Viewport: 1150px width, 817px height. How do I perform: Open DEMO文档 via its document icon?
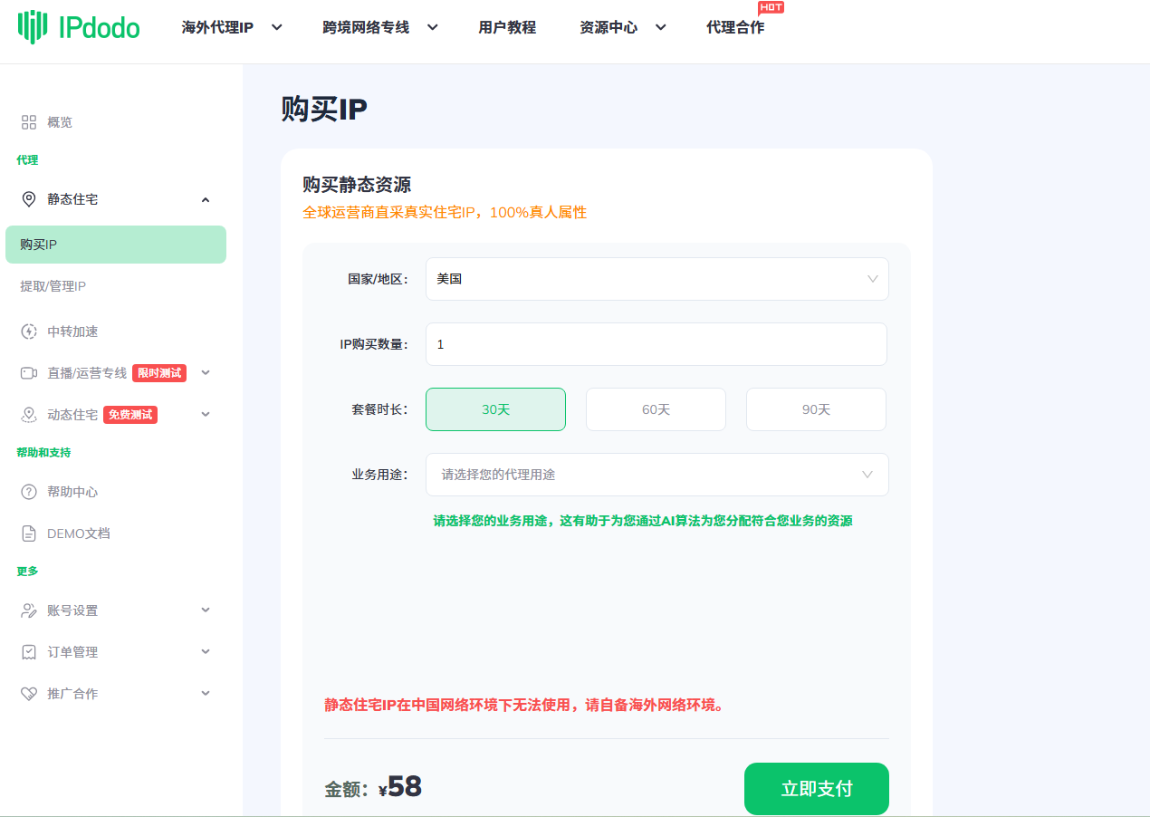28,533
